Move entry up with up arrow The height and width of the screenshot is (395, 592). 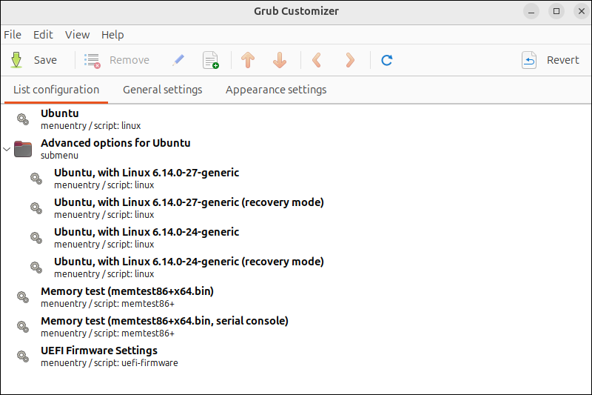click(248, 60)
